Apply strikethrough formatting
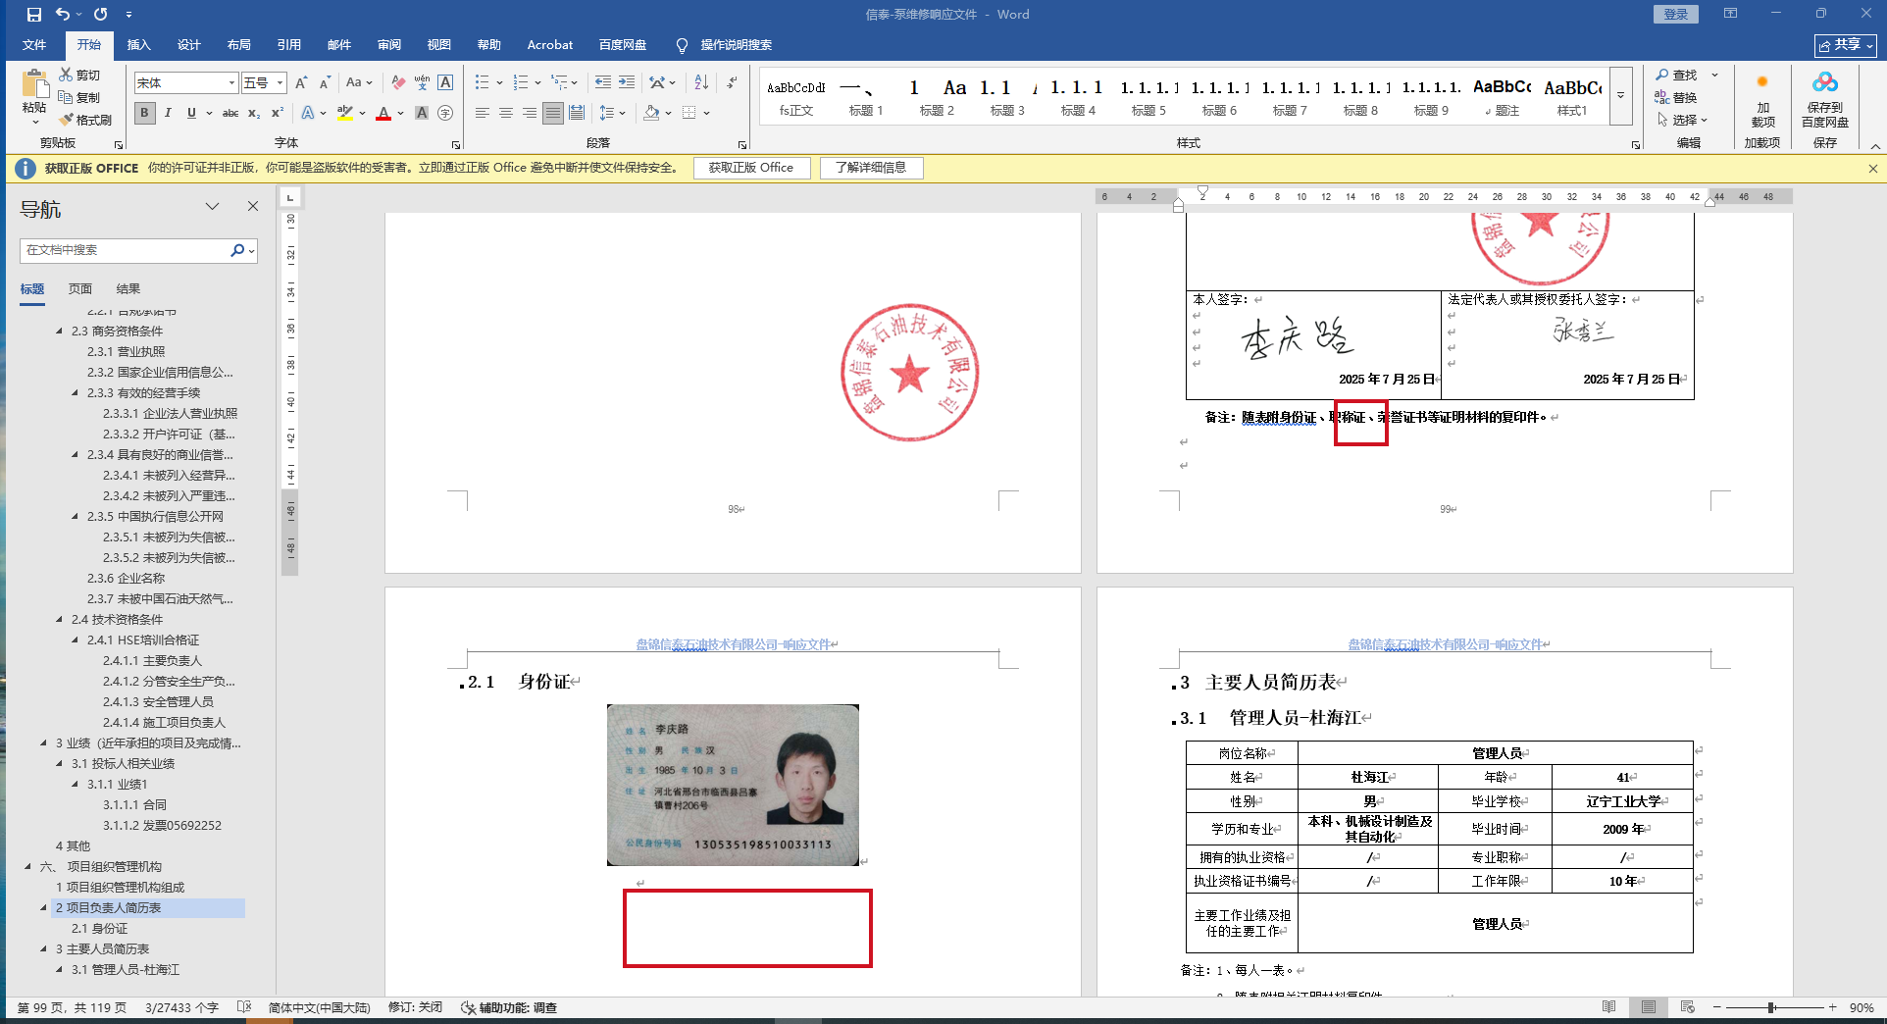Viewport: 1887px width, 1024px height. 230,114
